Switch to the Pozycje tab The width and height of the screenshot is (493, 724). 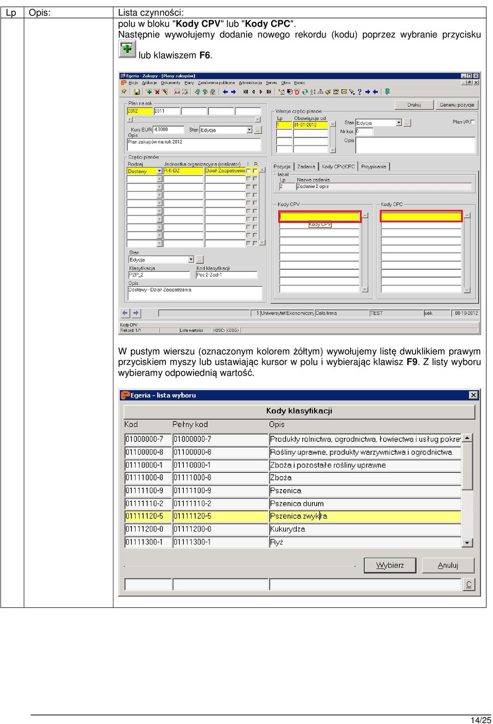(282, 166)
